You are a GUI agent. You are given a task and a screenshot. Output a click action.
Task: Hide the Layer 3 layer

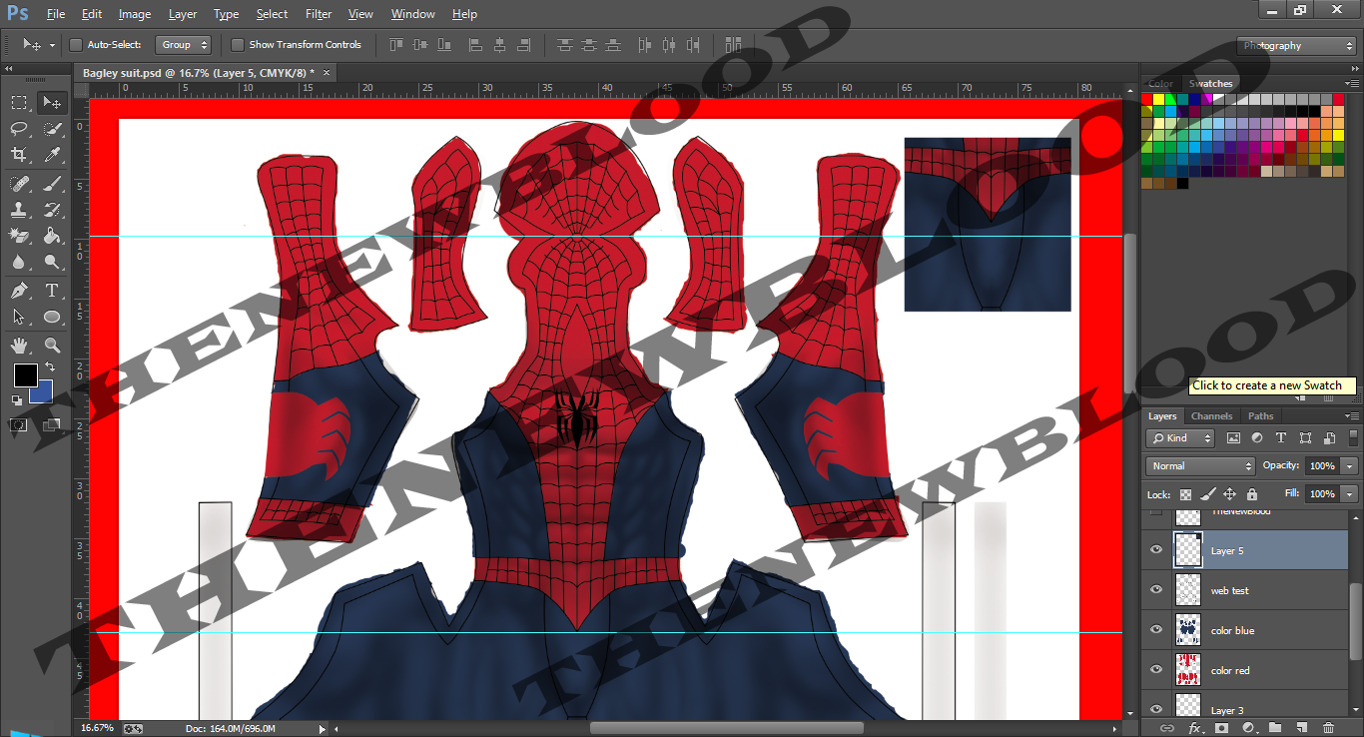click(1156, 707)
